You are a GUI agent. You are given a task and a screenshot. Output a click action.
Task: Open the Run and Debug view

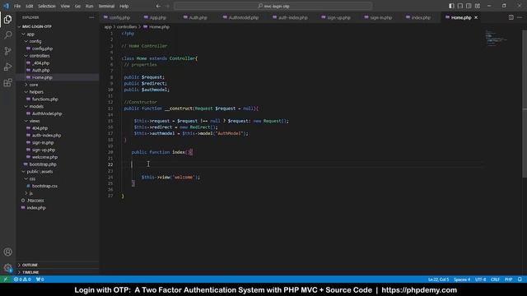7,67
